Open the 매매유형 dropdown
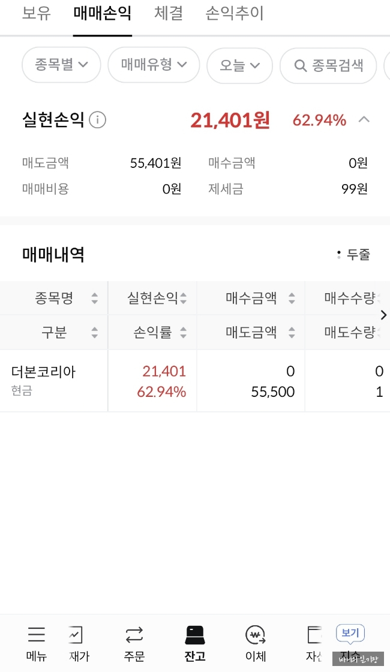Image resolution: width=390 pixels, height=672 pixels. (154, 65)
